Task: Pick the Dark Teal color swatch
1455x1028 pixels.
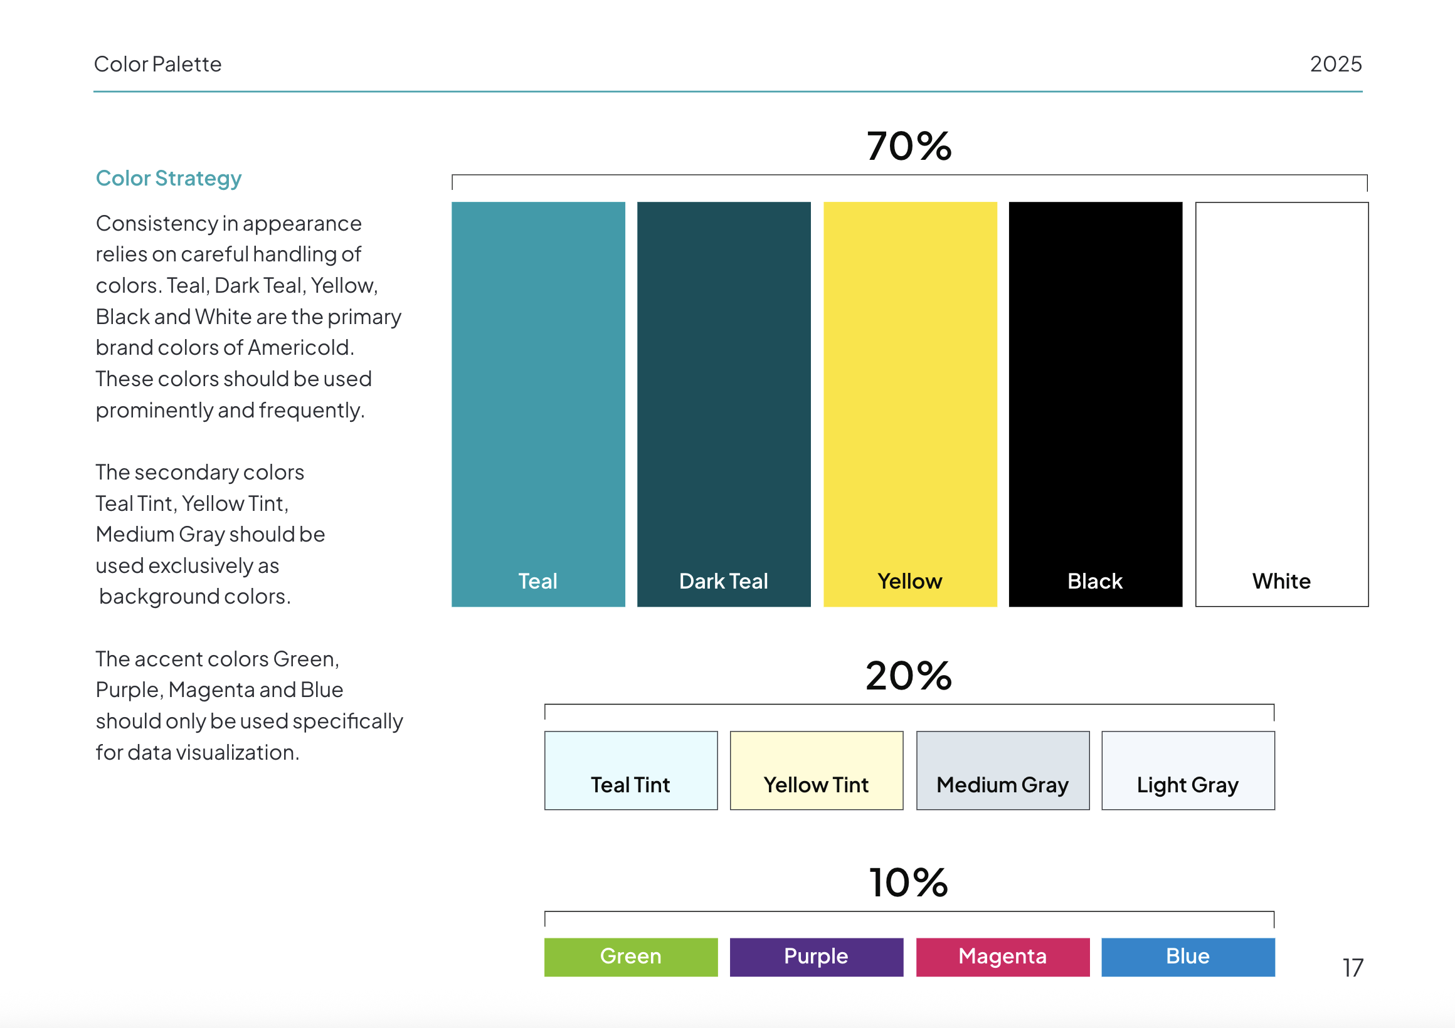Action: point(724,404)
